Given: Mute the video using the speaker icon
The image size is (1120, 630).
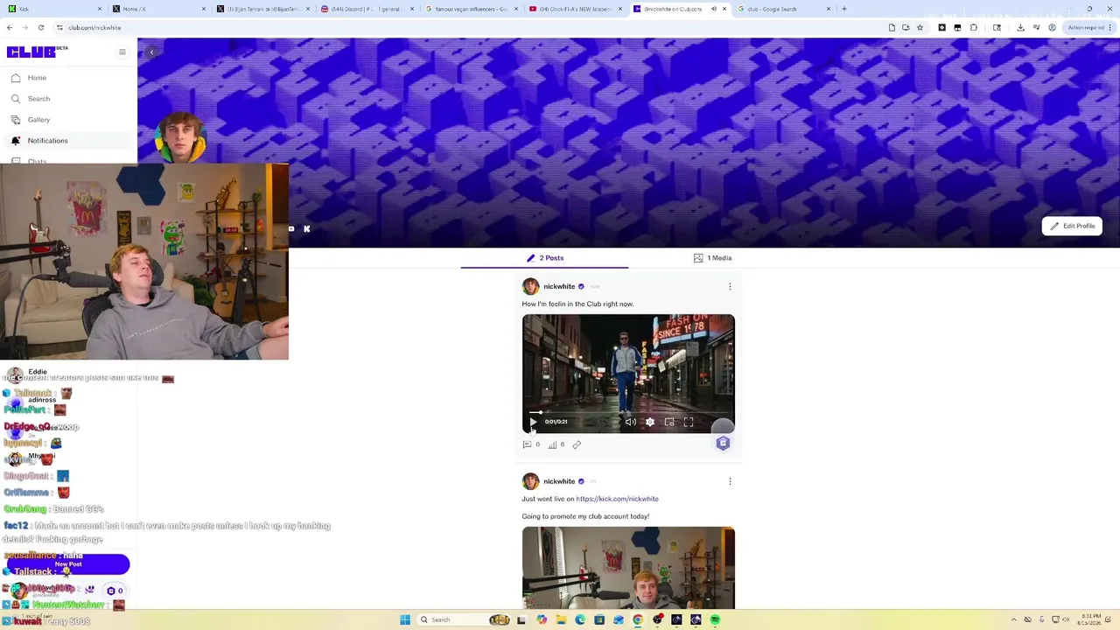Looking at the screenshot, I should pos(630,422).
